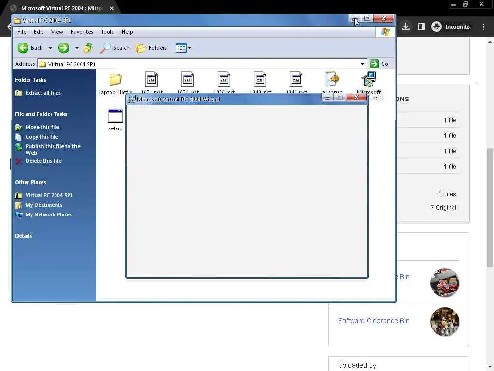Click the Incognito profile indicator
The width and height of the screenshot is (494, 371).
tap(451, 27)
